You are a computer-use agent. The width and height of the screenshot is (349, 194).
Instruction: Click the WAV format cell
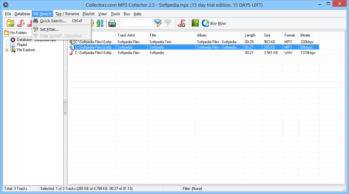click(x=289, y=53)
